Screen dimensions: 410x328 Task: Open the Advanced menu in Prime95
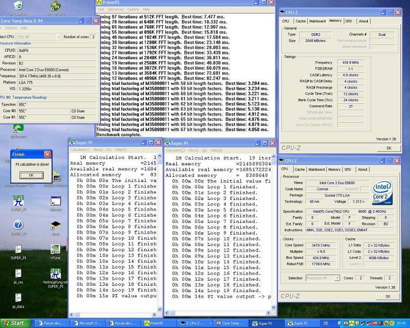click(x=116, y=9)
